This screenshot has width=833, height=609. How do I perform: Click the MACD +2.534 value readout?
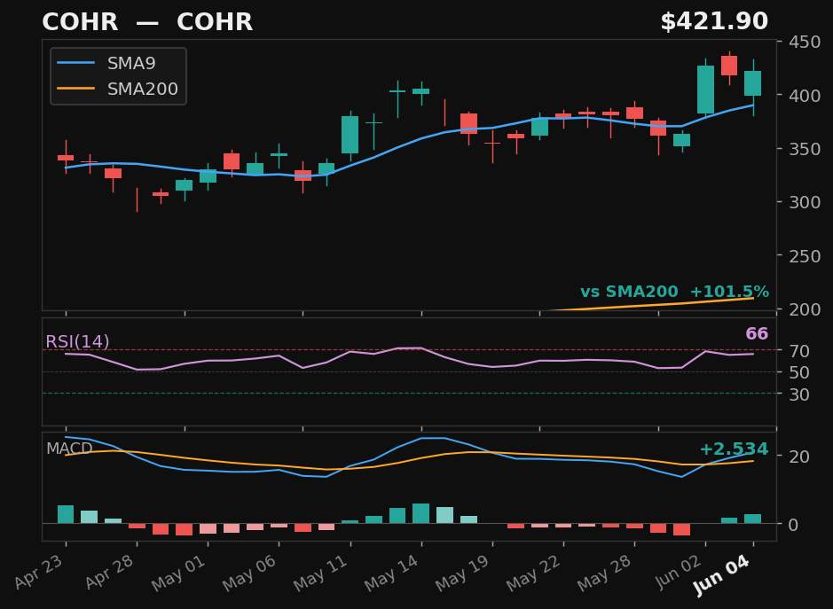[x=734, y=449]
